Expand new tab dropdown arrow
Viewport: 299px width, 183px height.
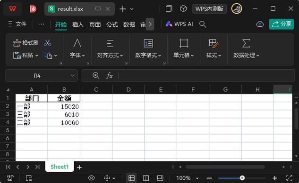(x=132, y=9)
